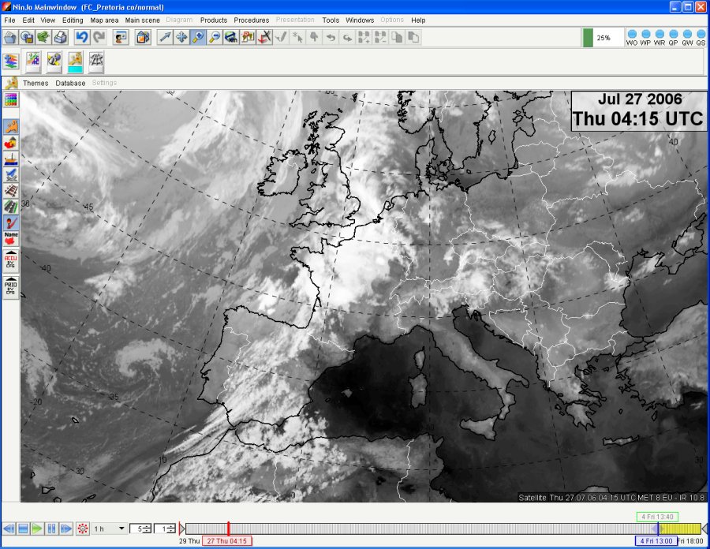Viewport: 710px width, 549px height.
Task: Click the printer icon in the toolbar
Action: (60, 37)
